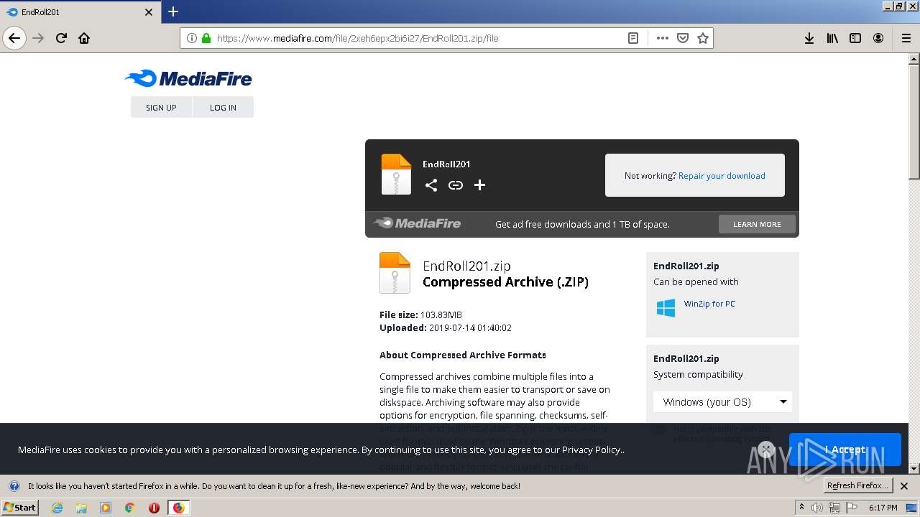Show site information icon in address bar
The image size is (920, 517).
point(192,38)
